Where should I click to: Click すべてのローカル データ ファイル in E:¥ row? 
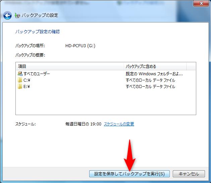[x=150, y=87]
